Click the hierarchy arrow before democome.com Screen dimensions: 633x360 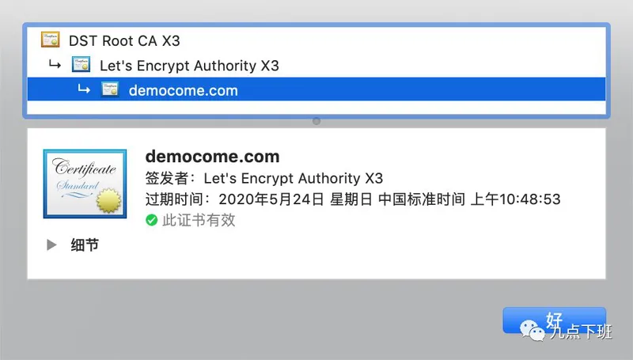coord(84,89)
